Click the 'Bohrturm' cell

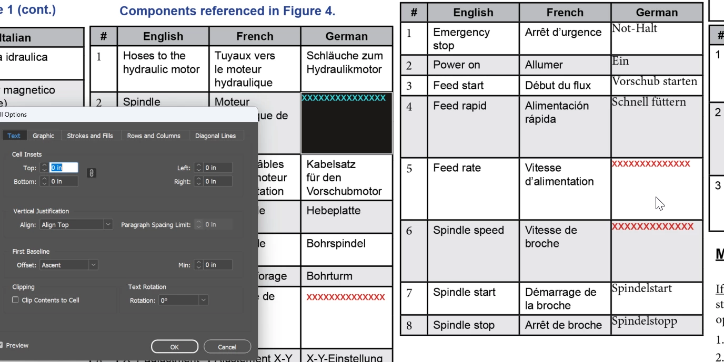pyautogui.click(x=347, y=276)
